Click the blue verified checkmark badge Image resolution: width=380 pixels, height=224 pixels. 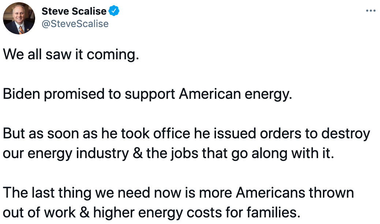click(113, 11)
